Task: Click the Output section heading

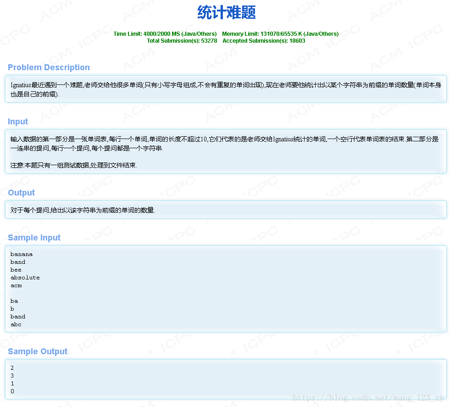Action: point(22,192)
